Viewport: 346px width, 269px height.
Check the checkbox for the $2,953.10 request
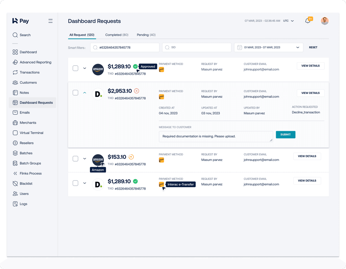75,93
